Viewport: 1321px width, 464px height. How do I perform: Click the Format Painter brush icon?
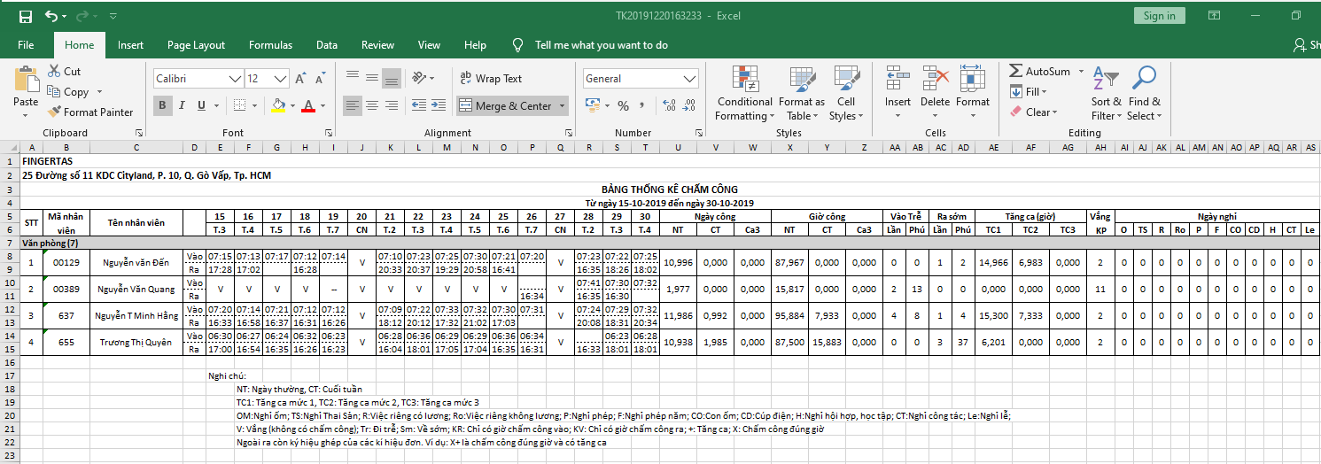54,112
